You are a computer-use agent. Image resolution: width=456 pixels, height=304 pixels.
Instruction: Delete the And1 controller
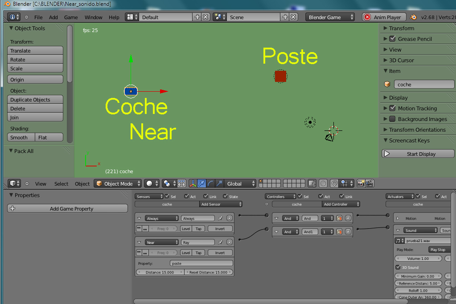[348, 232]
